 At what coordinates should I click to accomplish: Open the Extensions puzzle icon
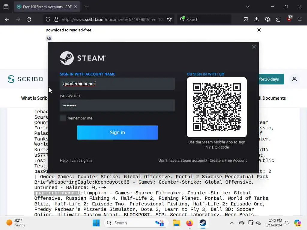pyautogui.click(x=278, y=19)
